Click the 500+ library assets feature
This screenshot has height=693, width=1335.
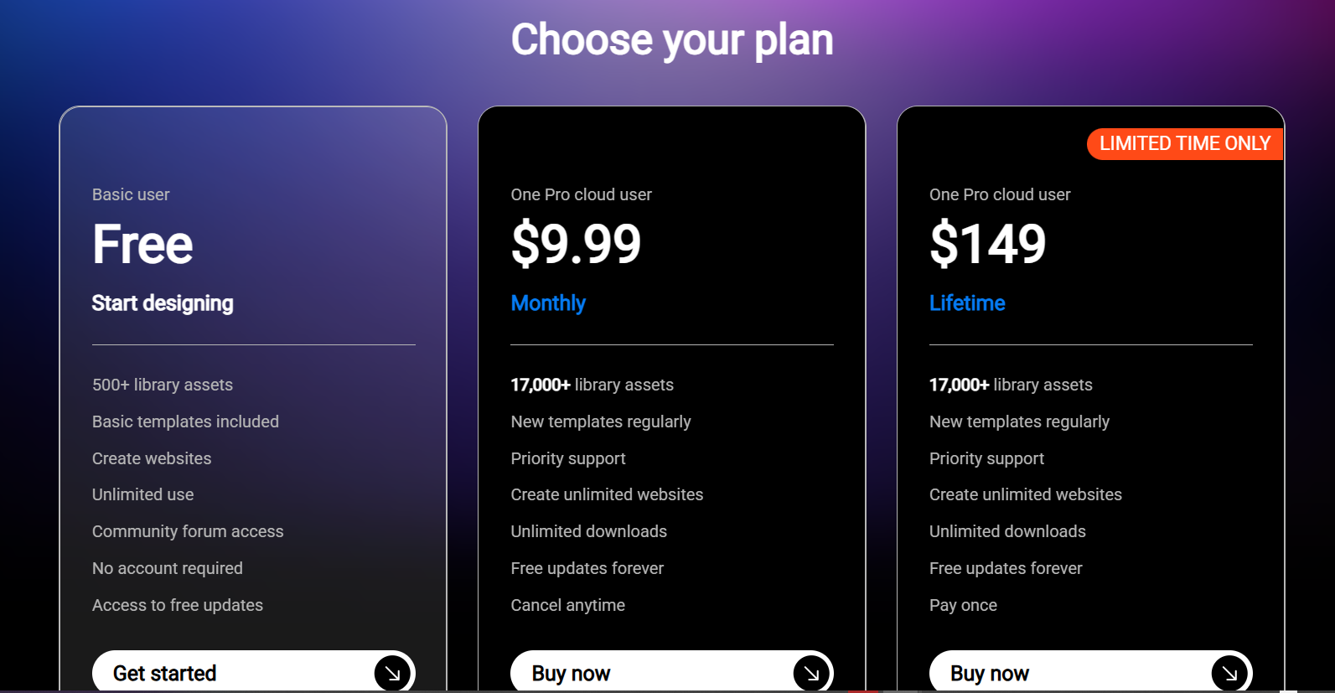coord(163,385)
